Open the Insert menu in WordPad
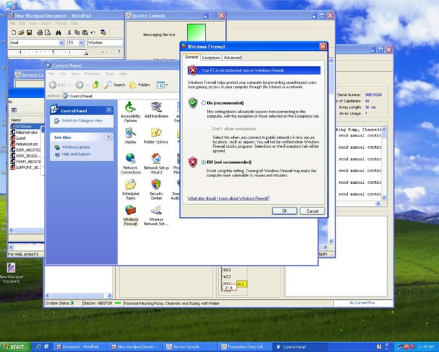Image resolution: width=439 pixels, height=352 pixels. pyautogui.click(x=46, y=23)
